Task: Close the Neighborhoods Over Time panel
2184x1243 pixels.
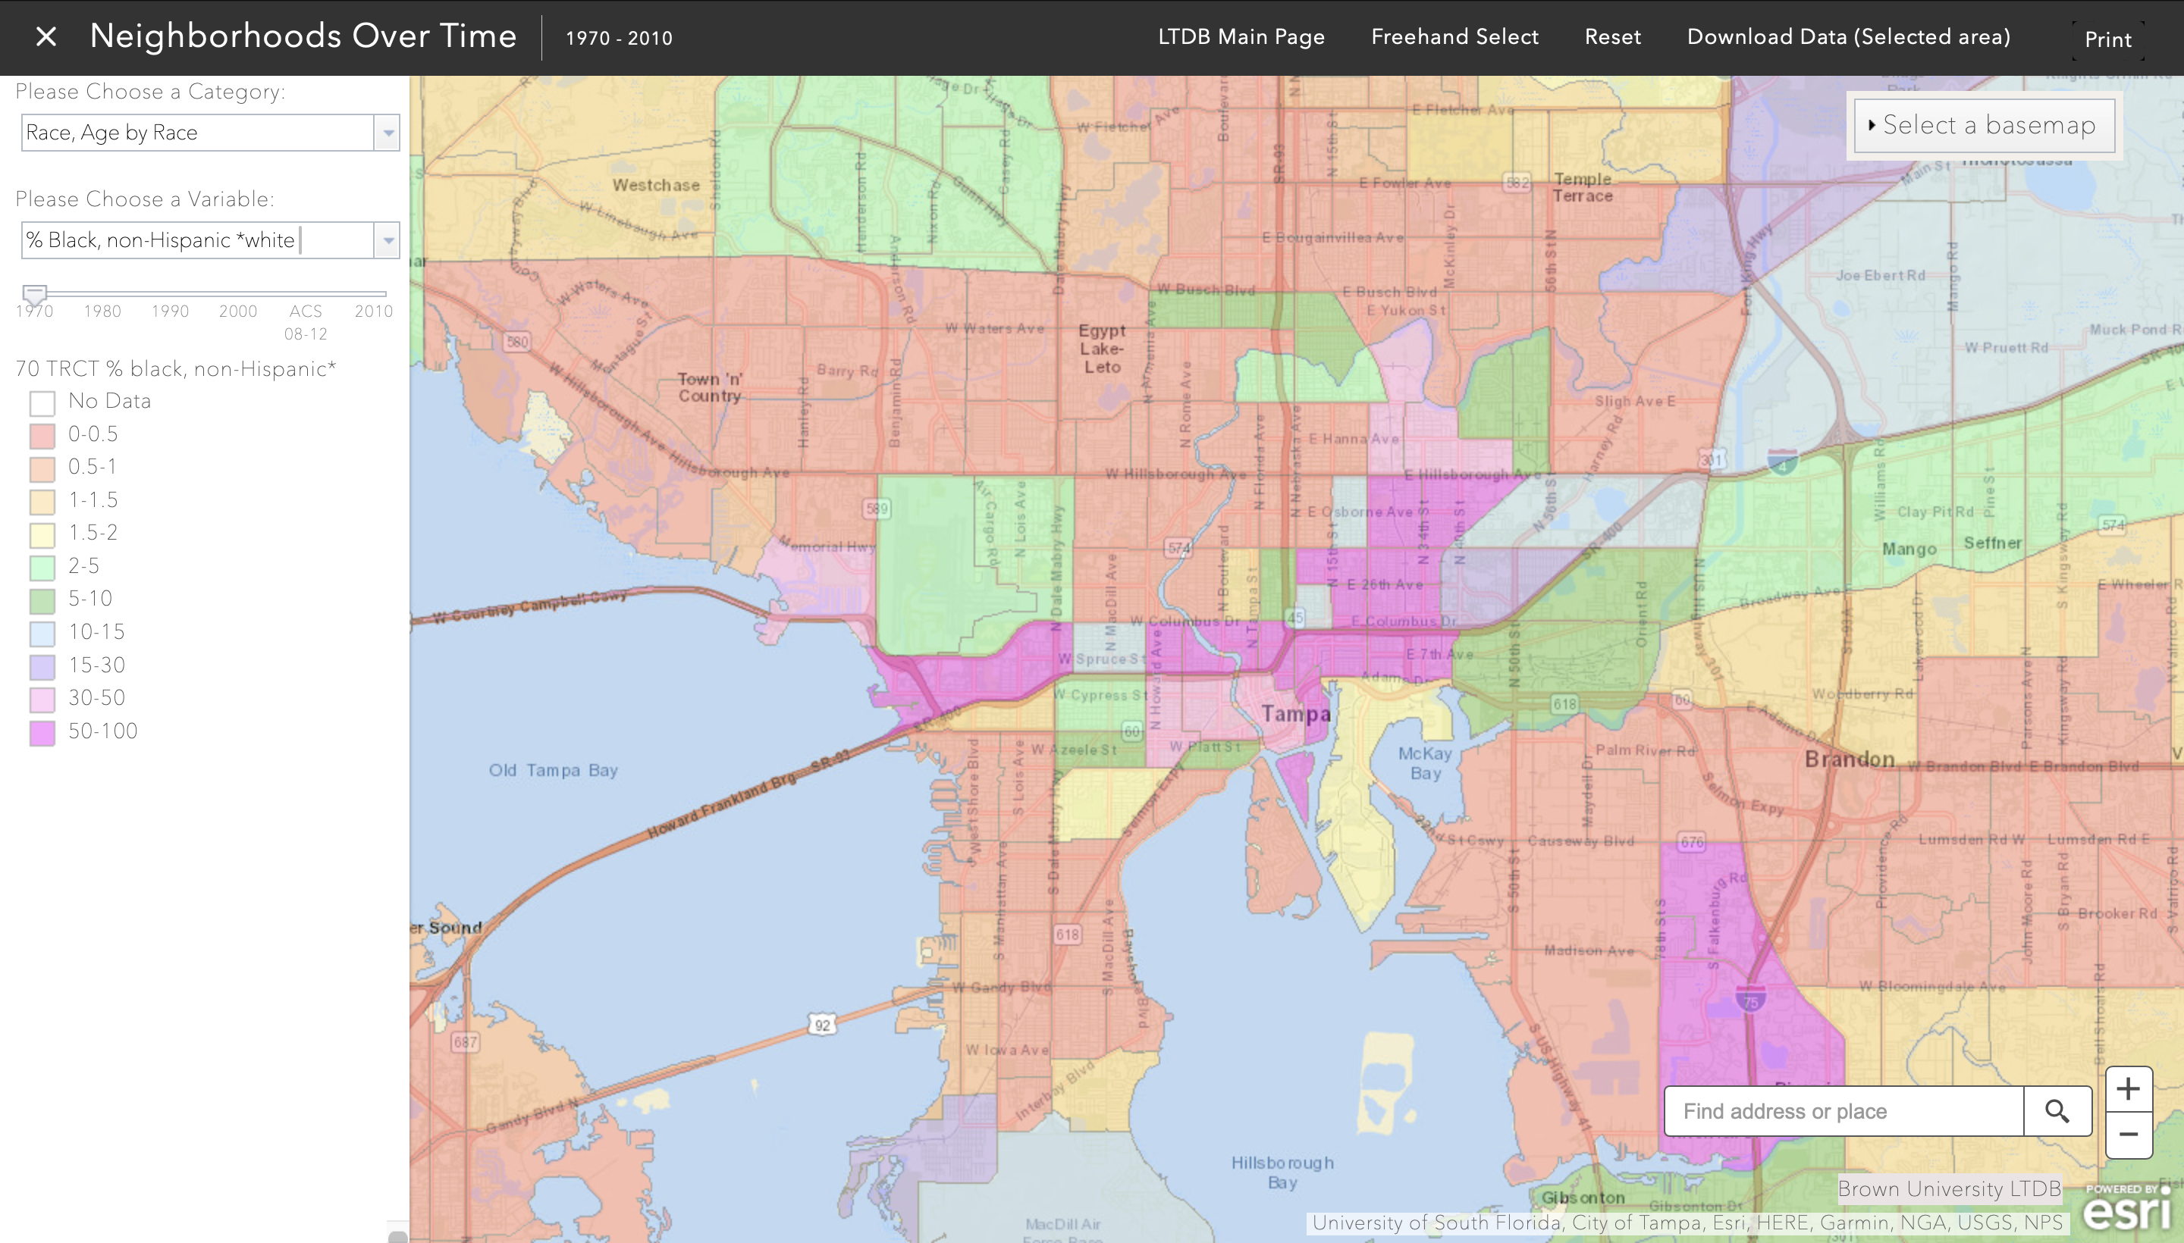Action: pyautogui.click(x=46, y=36)
